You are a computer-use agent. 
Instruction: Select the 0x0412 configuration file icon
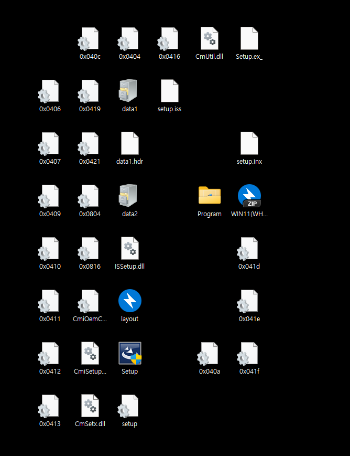click(49, 354)
